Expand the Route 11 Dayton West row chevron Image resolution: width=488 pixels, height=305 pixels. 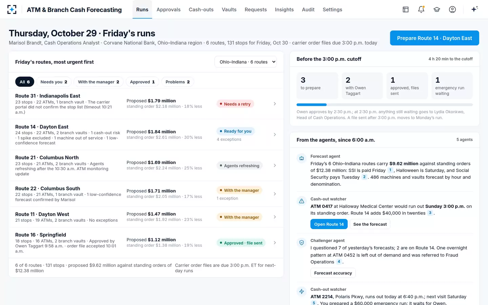coord(275,217)
